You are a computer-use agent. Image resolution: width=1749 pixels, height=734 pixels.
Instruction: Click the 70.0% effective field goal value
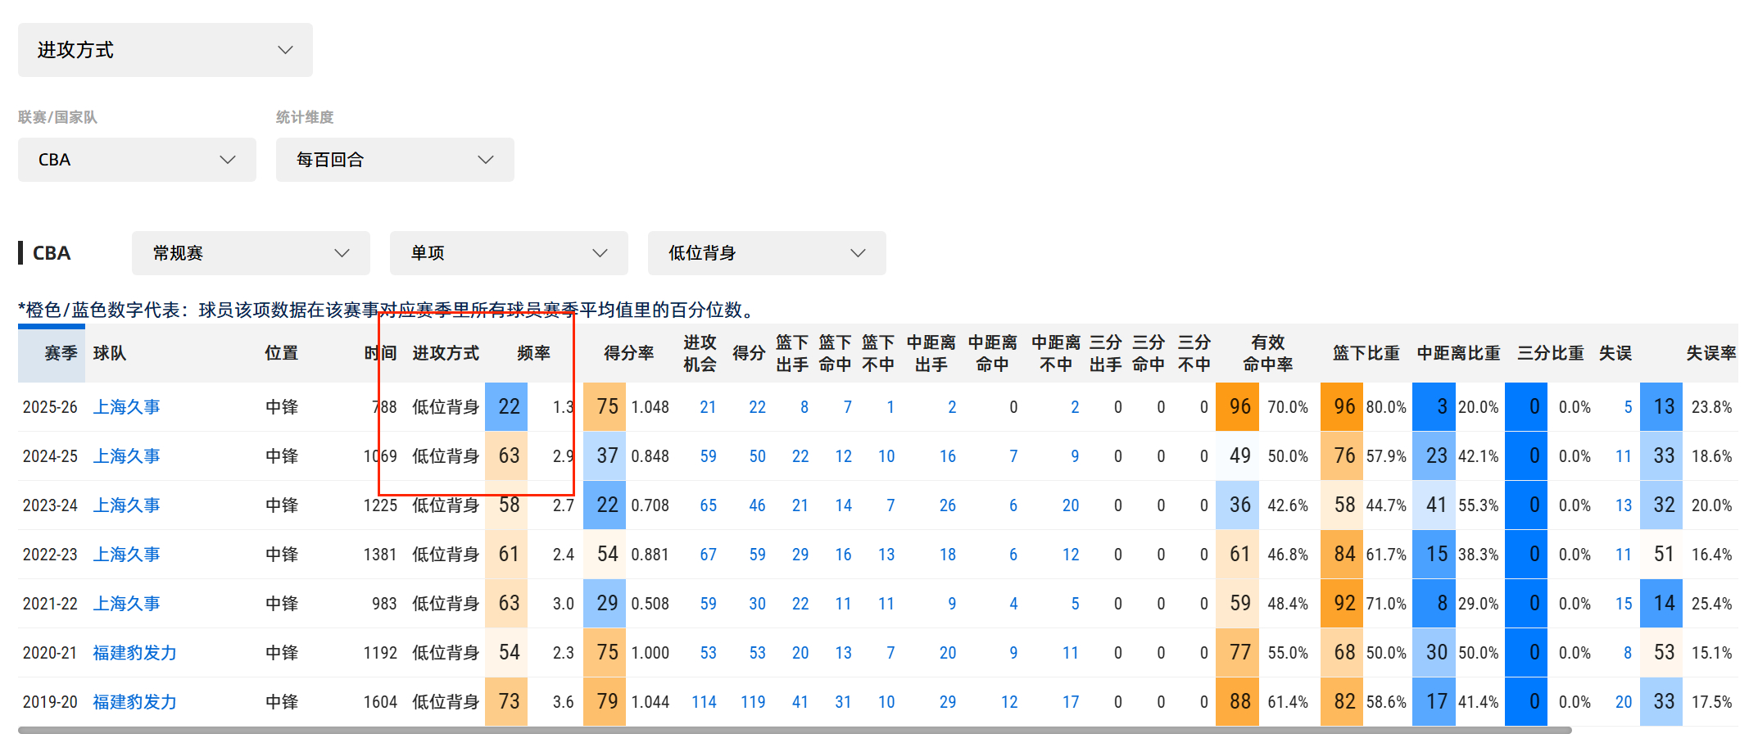tap(1288, 407)
